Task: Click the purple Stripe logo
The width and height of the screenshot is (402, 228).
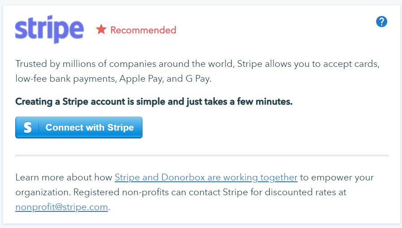Action: pos(49,29)
